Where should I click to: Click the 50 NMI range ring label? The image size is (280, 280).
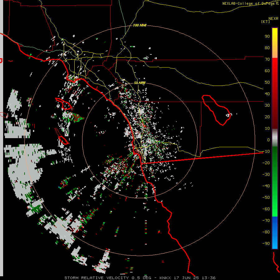[x=140, y=83]
